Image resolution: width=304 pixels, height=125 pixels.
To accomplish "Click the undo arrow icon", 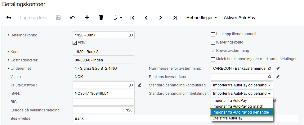I will (73, 18).
